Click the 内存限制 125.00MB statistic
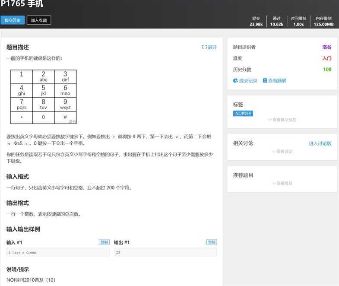339x286 pixels. coord(323,22)
